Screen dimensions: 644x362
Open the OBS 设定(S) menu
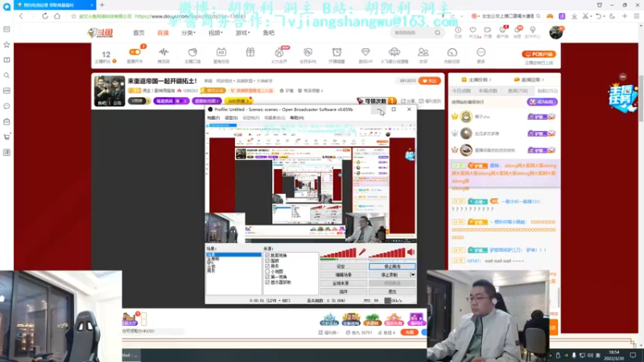tap(231, 117)
